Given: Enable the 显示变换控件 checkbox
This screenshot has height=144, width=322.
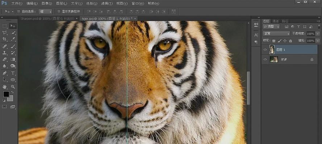Looking at the screenshot, I should (x=59, y=12).
